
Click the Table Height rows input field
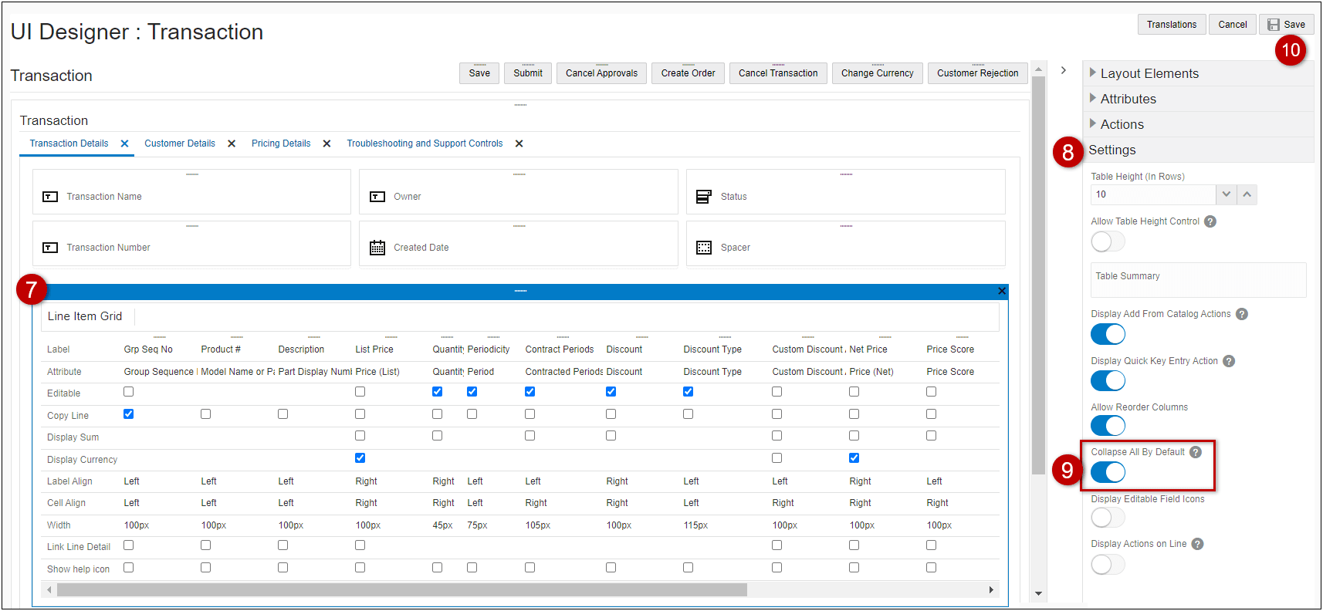click(1153, 194)
